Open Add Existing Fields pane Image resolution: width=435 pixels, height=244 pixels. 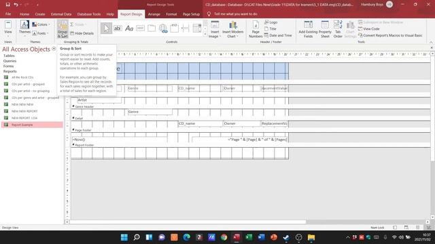click(x=308, y=30)
